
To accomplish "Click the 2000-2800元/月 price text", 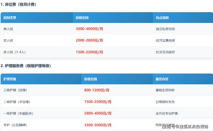I will (x=89, y=40).
